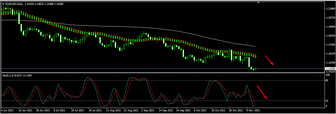Viewport: 336px width, 114px height.
Task: Click the 20 Jul 2021 date label
Action: coord(77,111)
